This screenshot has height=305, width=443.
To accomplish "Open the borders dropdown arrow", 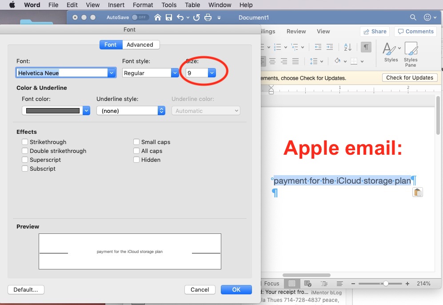I will [362, 61].
